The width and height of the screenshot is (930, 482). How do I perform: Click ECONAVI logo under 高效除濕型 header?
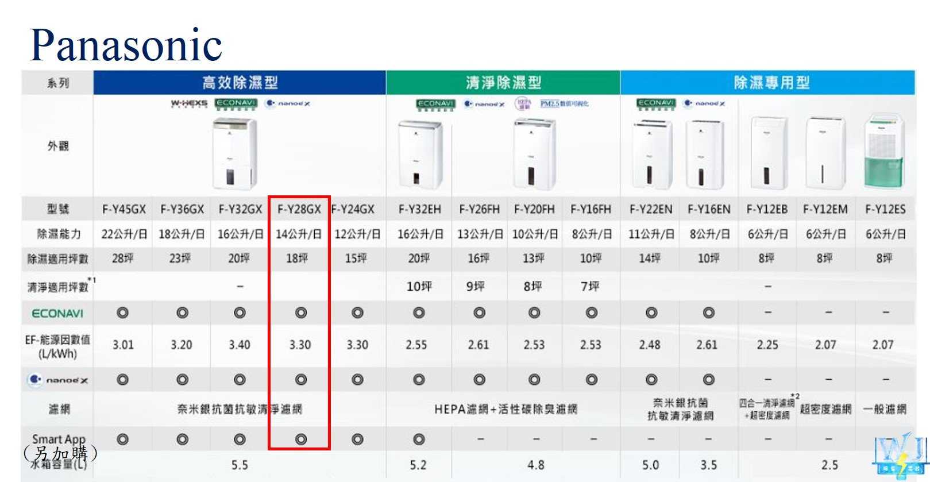click(x=236, y=103)
